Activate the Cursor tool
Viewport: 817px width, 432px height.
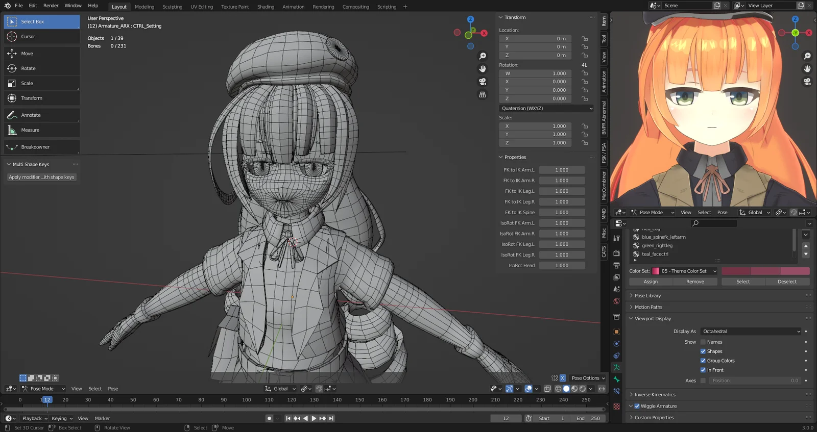(x=42, y=37)
